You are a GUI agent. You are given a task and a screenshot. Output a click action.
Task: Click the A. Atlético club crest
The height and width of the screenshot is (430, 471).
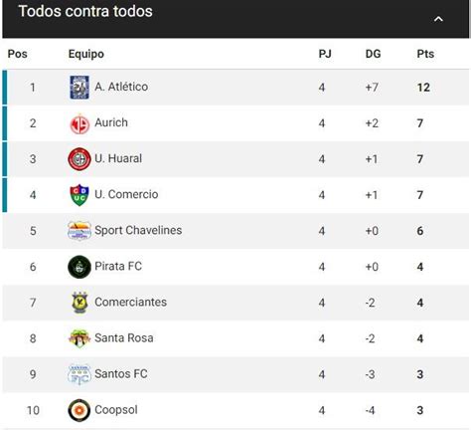click(x=79, y=88)
